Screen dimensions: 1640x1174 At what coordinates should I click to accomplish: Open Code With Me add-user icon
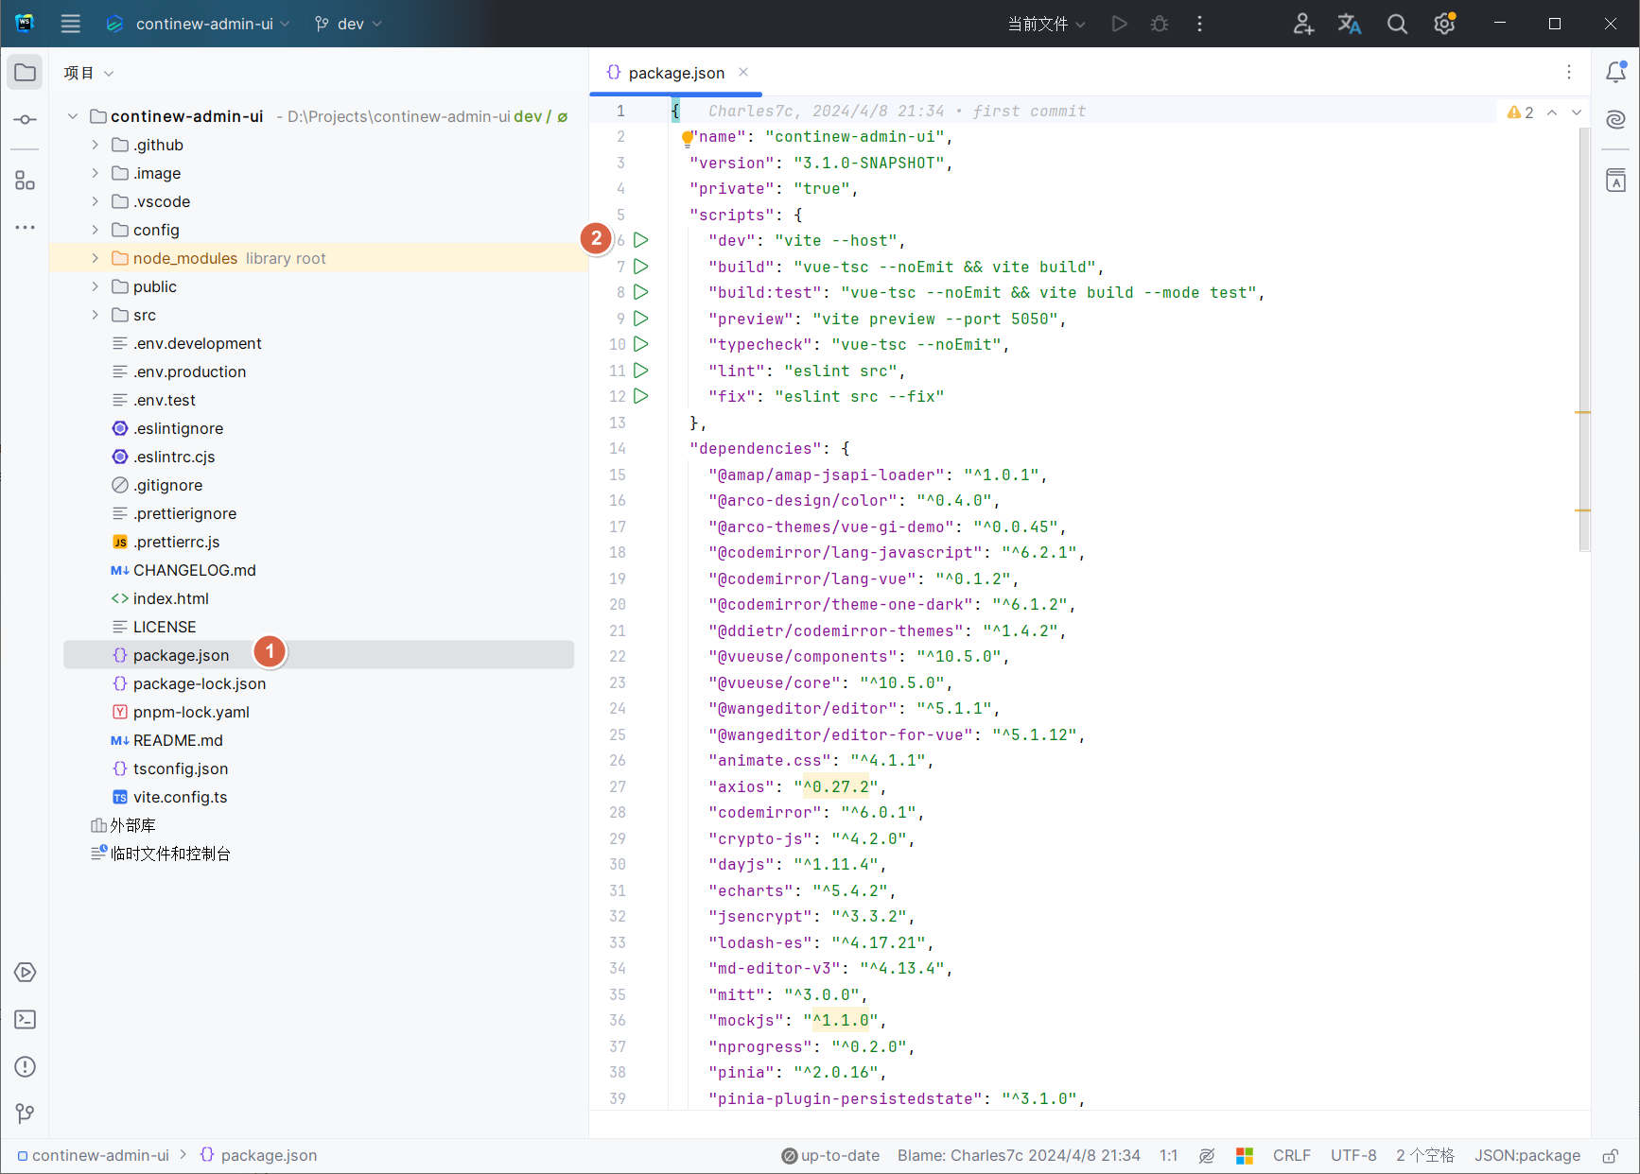pyautogui.click(x=1303, y=24)
